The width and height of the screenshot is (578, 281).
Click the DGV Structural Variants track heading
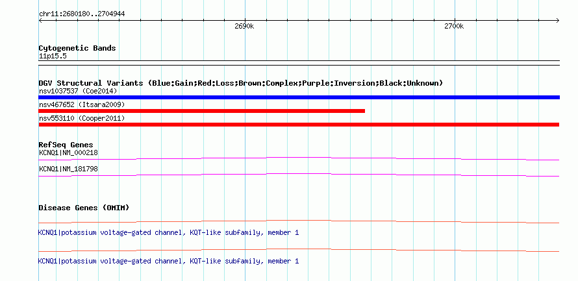[x=241, y=83]
